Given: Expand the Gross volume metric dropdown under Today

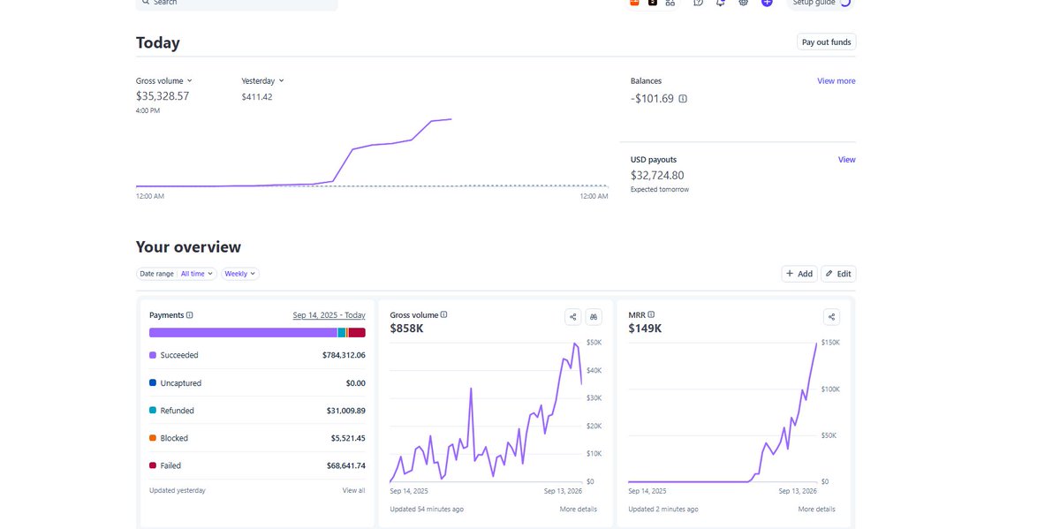Looking at the screenshot, I should [164, 81].
